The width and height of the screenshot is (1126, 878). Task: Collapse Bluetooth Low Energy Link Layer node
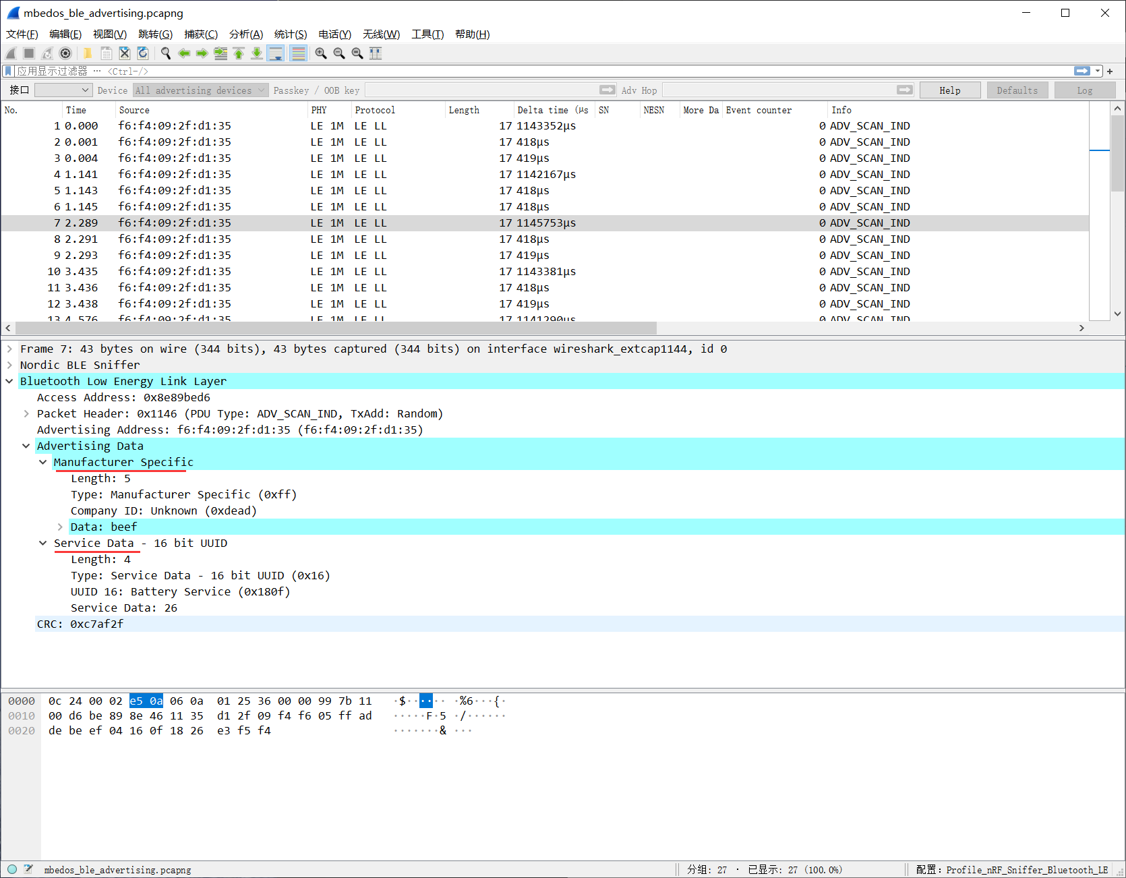coord(9,381)
